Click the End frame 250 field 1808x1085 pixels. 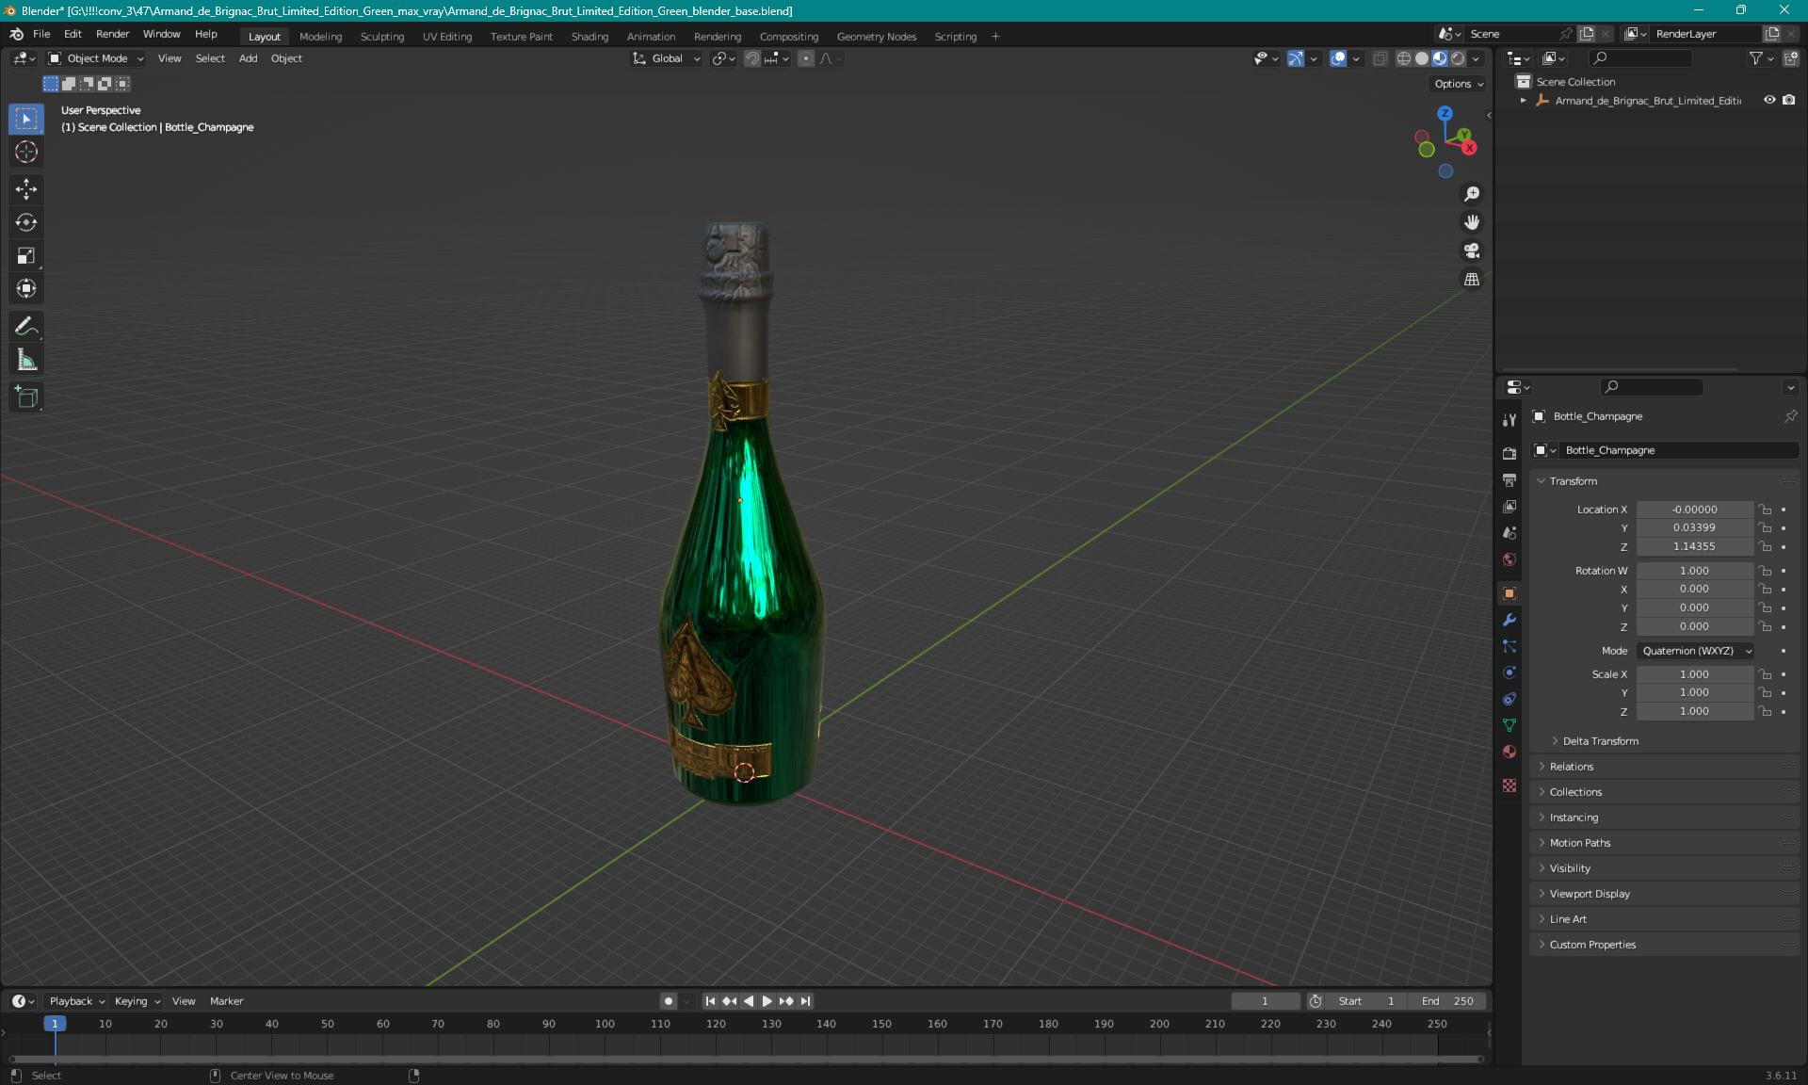(x=1448, y=1001)
